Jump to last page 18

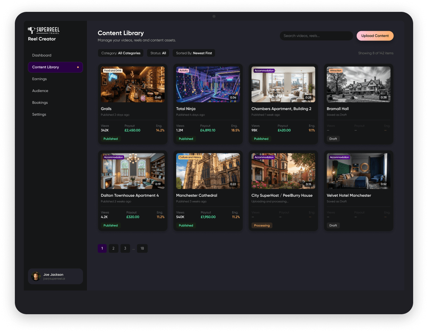point(142,248)
